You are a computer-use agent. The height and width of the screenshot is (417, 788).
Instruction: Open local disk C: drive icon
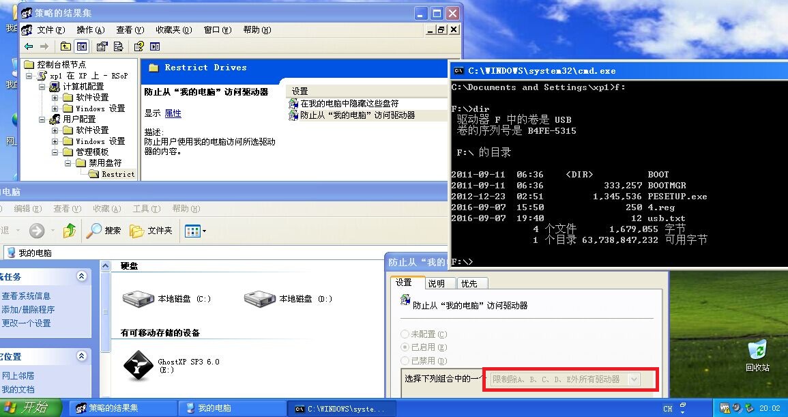tap(138, 299)
